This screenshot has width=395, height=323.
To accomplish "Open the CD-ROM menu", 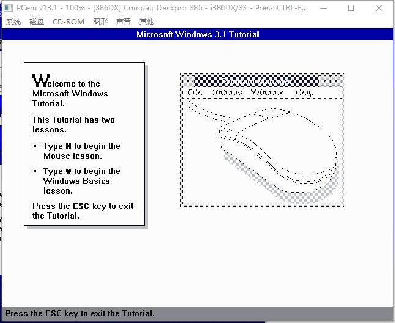I will (68, 22).
